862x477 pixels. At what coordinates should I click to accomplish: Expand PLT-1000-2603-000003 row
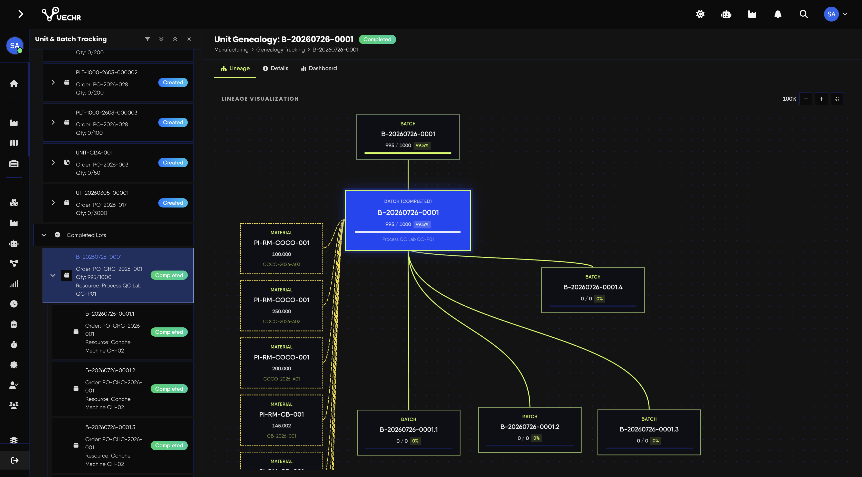pos(53,122)
